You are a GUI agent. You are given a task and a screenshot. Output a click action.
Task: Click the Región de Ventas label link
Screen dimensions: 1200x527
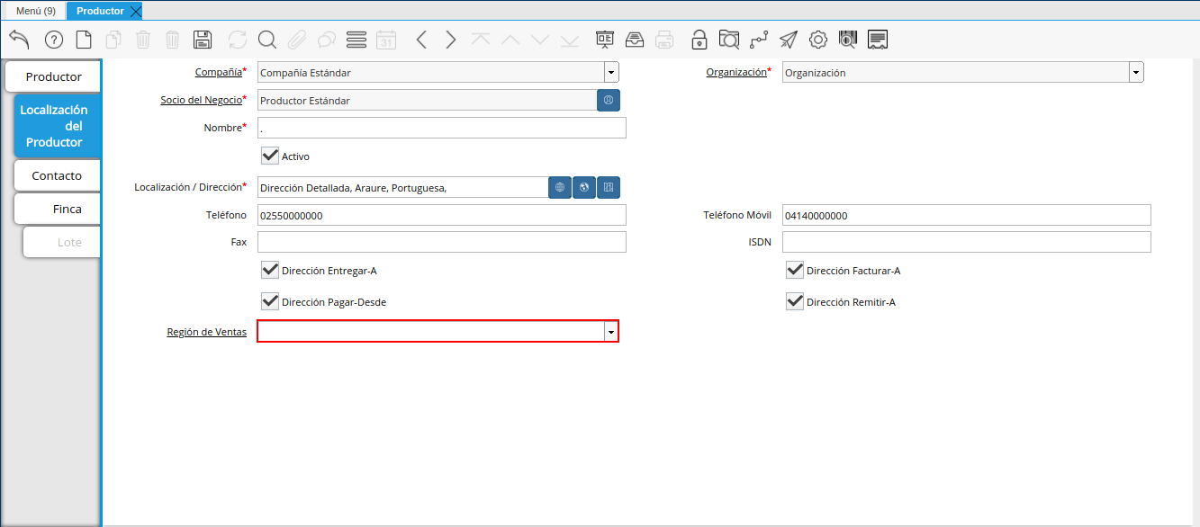point(207,332)
